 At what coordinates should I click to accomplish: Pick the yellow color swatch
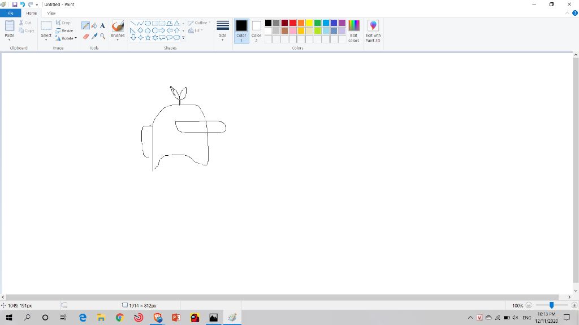tap(309, 23)
